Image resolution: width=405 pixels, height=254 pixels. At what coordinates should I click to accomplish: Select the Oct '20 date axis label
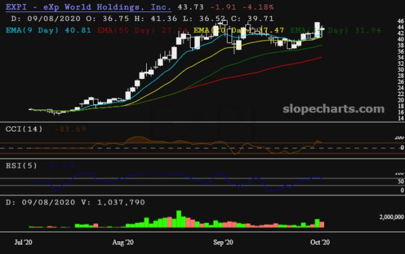321,242
